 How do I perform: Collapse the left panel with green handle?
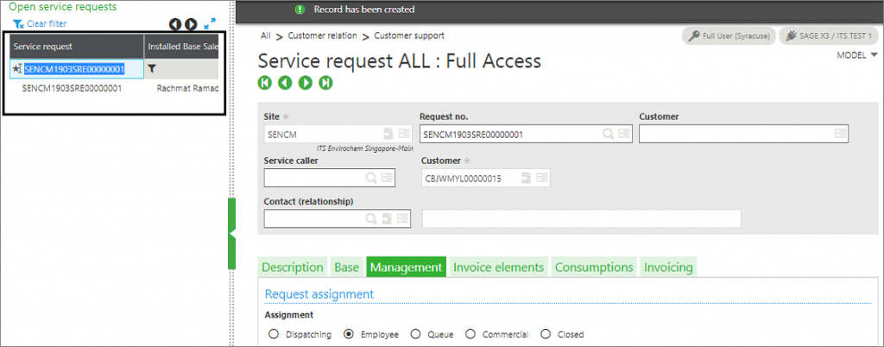click(x=231, y=233)
